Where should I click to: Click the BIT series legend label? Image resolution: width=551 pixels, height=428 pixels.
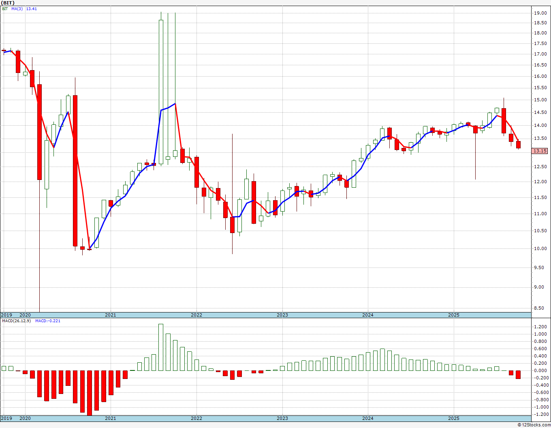(x=5, y=9)
